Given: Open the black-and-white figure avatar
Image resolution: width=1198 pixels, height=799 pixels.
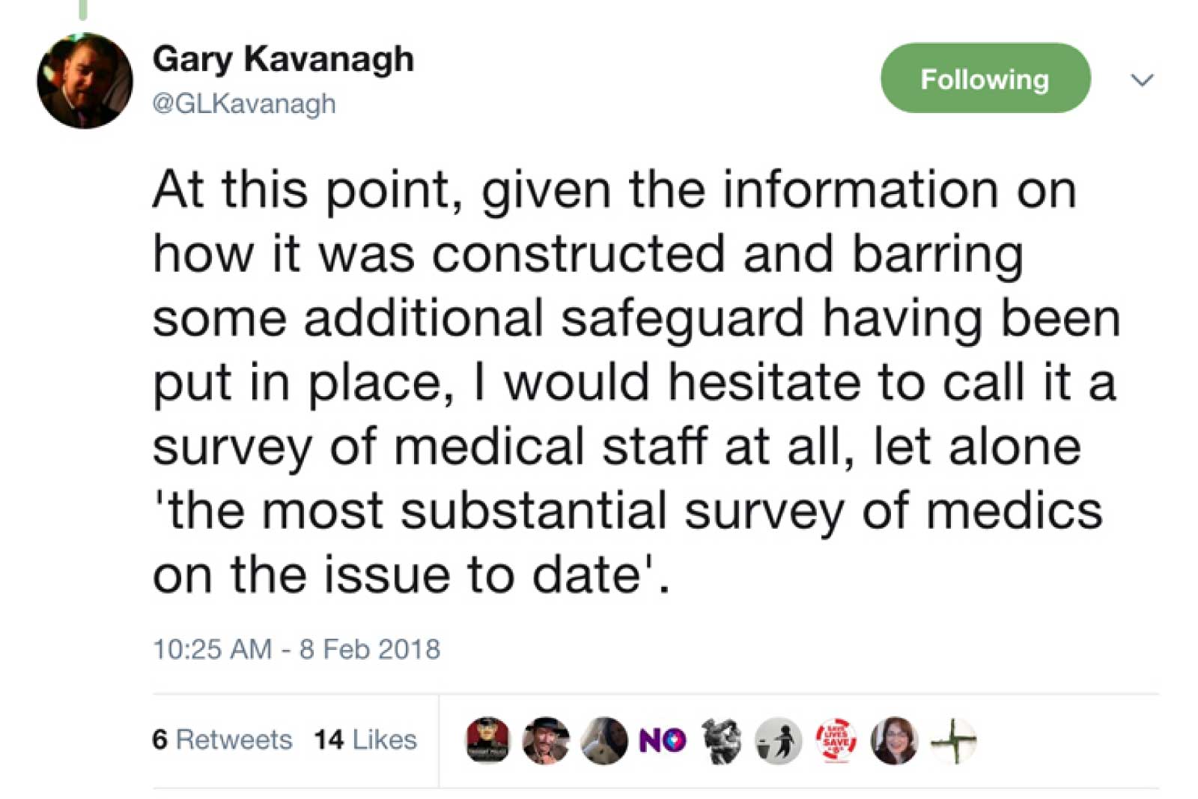Looking at the screenshot, I should click(720, 741).
